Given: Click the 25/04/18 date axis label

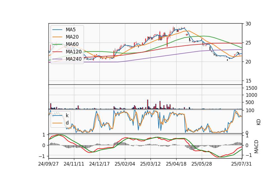Looking at the screenshot, I should (x=176, y=164).
